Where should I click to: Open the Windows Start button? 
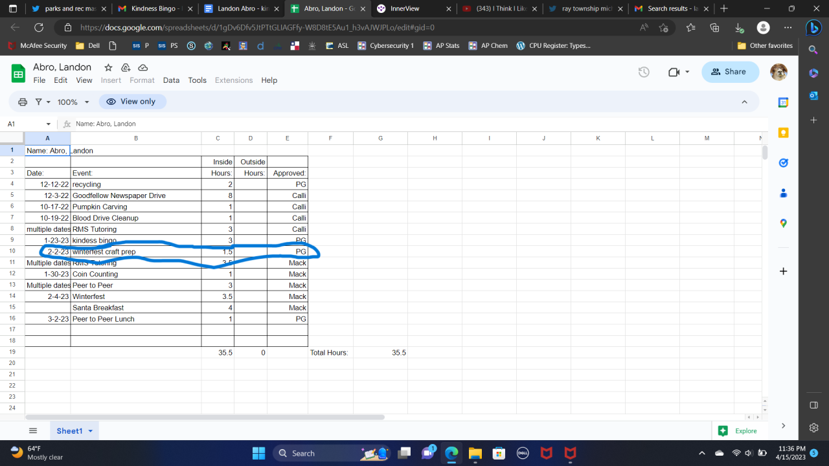258,452
